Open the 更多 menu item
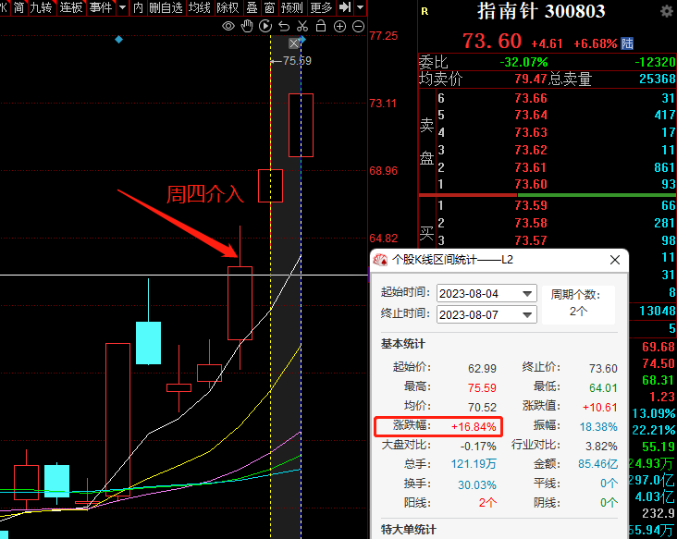677x539 pixels. [321, 7]
